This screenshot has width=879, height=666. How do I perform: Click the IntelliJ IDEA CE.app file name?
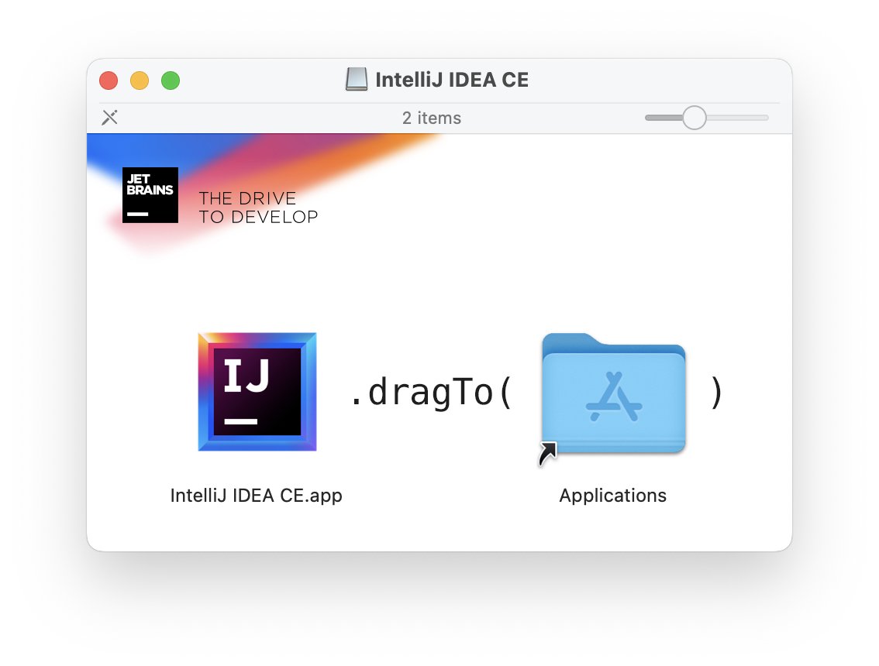tap(257, 496)
